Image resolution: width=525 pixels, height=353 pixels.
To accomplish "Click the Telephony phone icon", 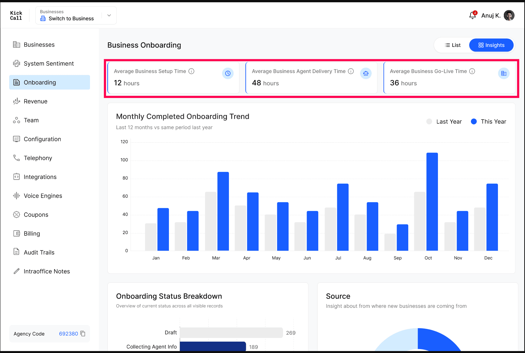I will [x=16, y=158].
